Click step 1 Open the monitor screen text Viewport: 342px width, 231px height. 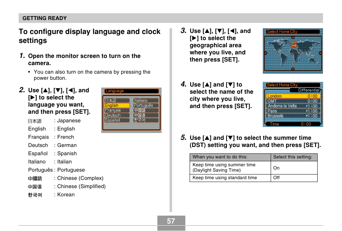[x=84, y=59]
